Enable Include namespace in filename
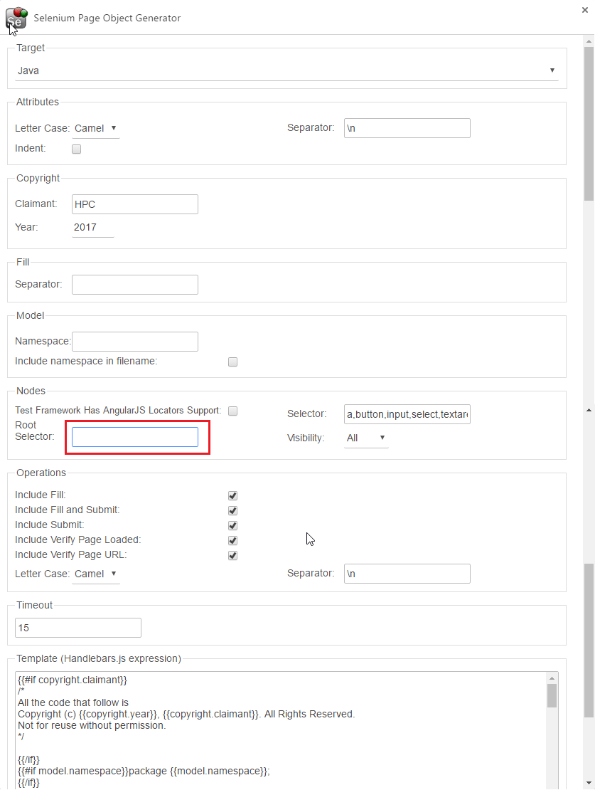The image size is (595, 790). coord(232,362)
